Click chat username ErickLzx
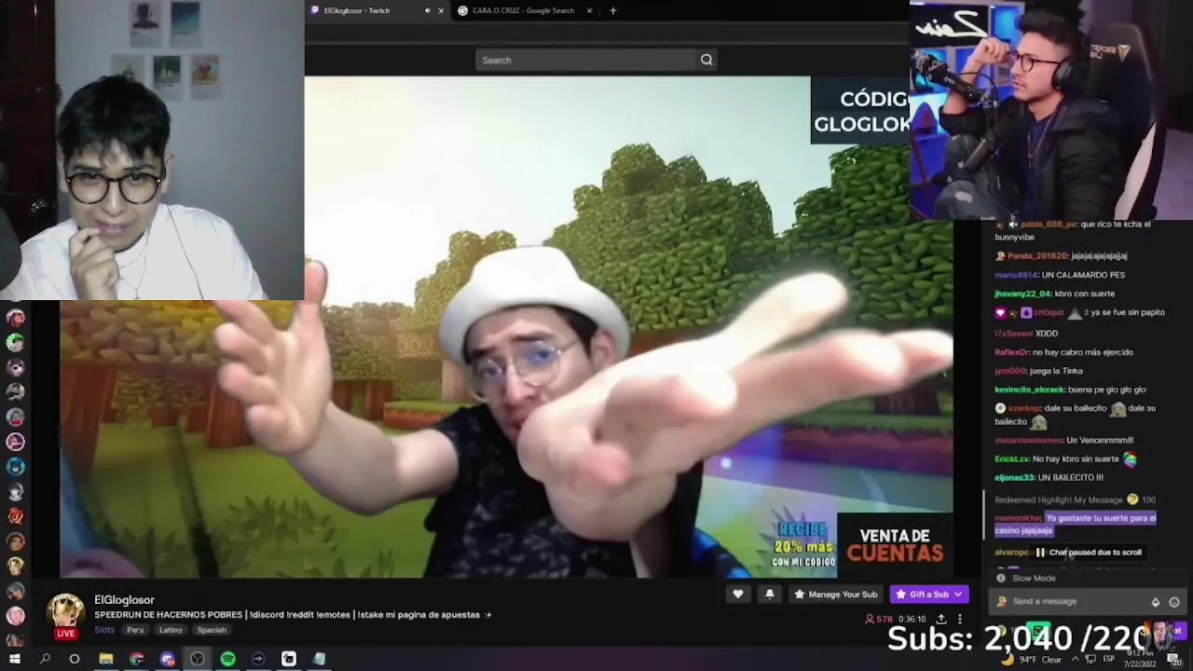The width and height of the screenshot is (1193, 671). (1011, 459)
